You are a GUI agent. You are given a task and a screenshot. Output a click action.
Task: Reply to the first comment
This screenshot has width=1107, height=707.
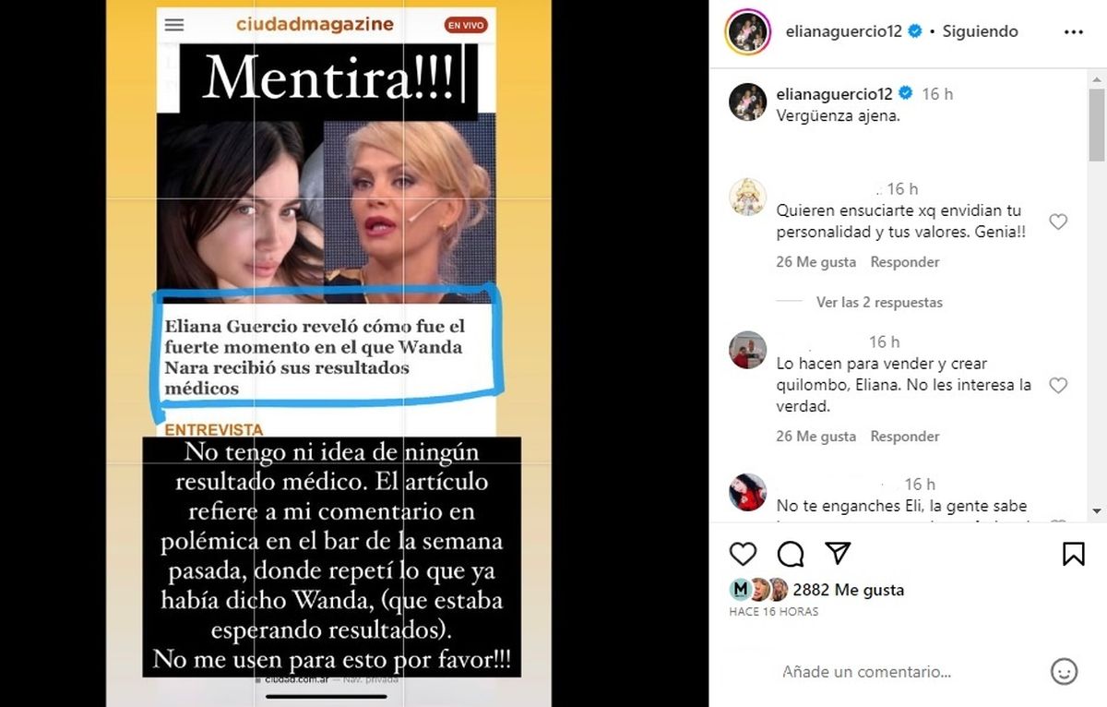click(905, 262)
